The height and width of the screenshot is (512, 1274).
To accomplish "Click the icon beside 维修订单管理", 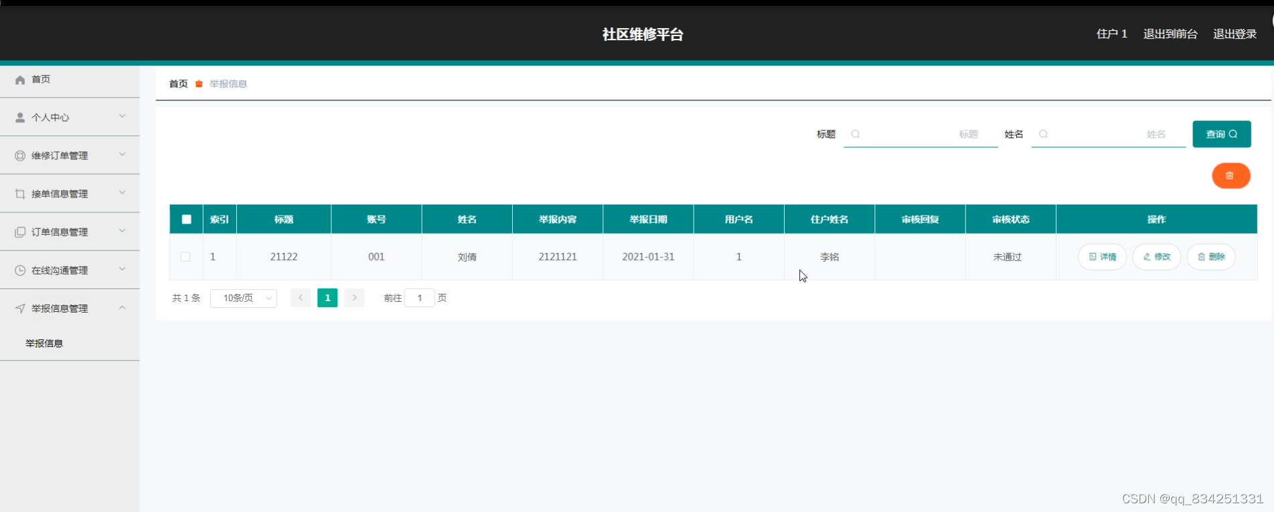I will click(20, 156).
